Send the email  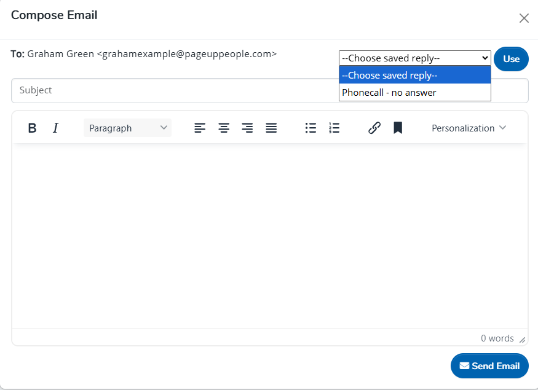(x=489, y=365)
